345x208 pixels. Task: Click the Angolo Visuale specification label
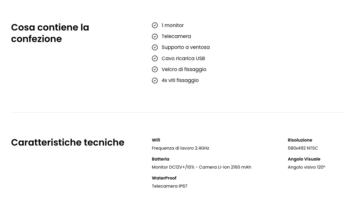tap(304, 159)
